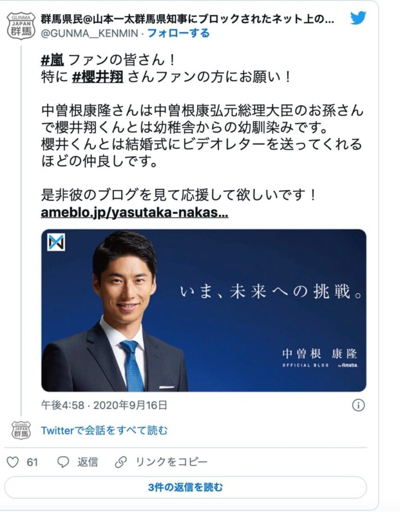Click the Twitter bird logo
Viewport: 400px width, 512px height.
pos(358,19)
